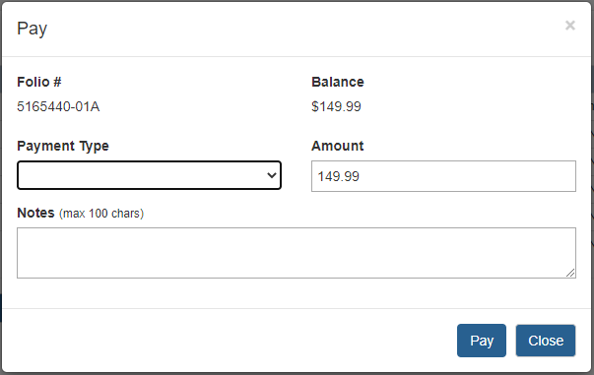Dismiss the Pay dialog with the X icon
The height and width of the screenshot is (375, 594).
click(x=569, y=26)
